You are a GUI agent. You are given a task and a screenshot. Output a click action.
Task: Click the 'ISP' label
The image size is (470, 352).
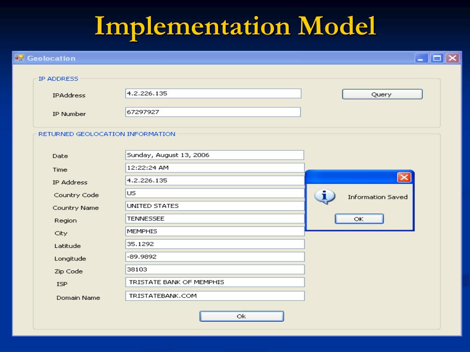pos(62,284)
